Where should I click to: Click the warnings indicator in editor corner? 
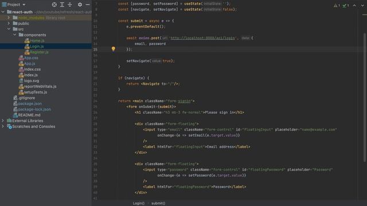pos(337,5)
